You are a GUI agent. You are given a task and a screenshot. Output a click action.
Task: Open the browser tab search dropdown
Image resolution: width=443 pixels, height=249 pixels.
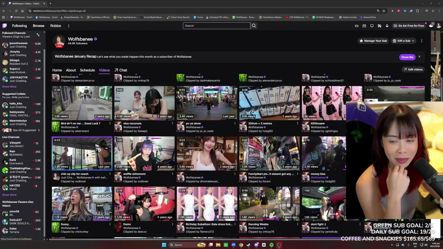(x=4, y=3)
